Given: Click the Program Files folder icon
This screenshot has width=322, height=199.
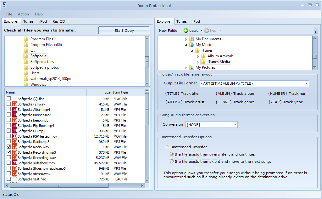Looking at the screenshot, I should click(26, 39).
